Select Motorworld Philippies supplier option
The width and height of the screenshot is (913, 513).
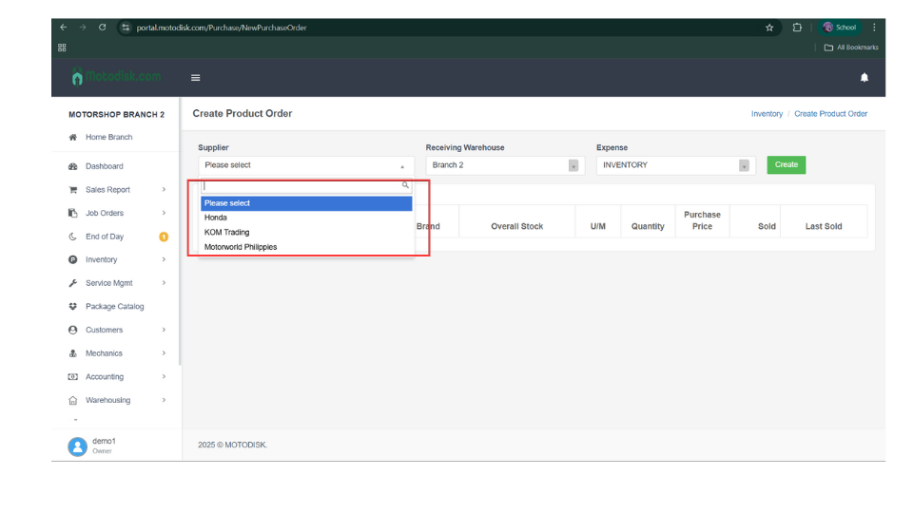coord(241,247)
